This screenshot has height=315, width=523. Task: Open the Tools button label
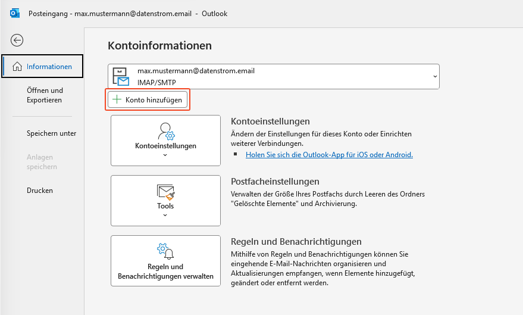point(165,206)
